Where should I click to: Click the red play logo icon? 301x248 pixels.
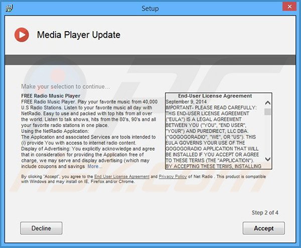(22, 35)
